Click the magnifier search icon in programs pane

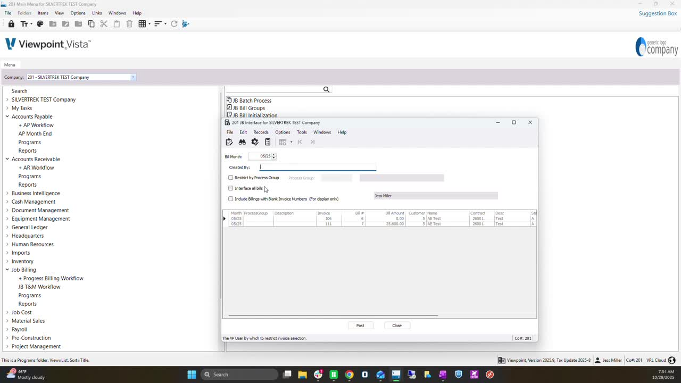326,89
